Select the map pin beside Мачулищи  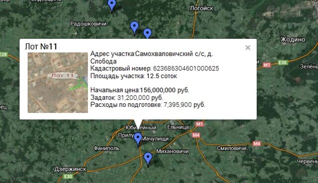(138, 140)
